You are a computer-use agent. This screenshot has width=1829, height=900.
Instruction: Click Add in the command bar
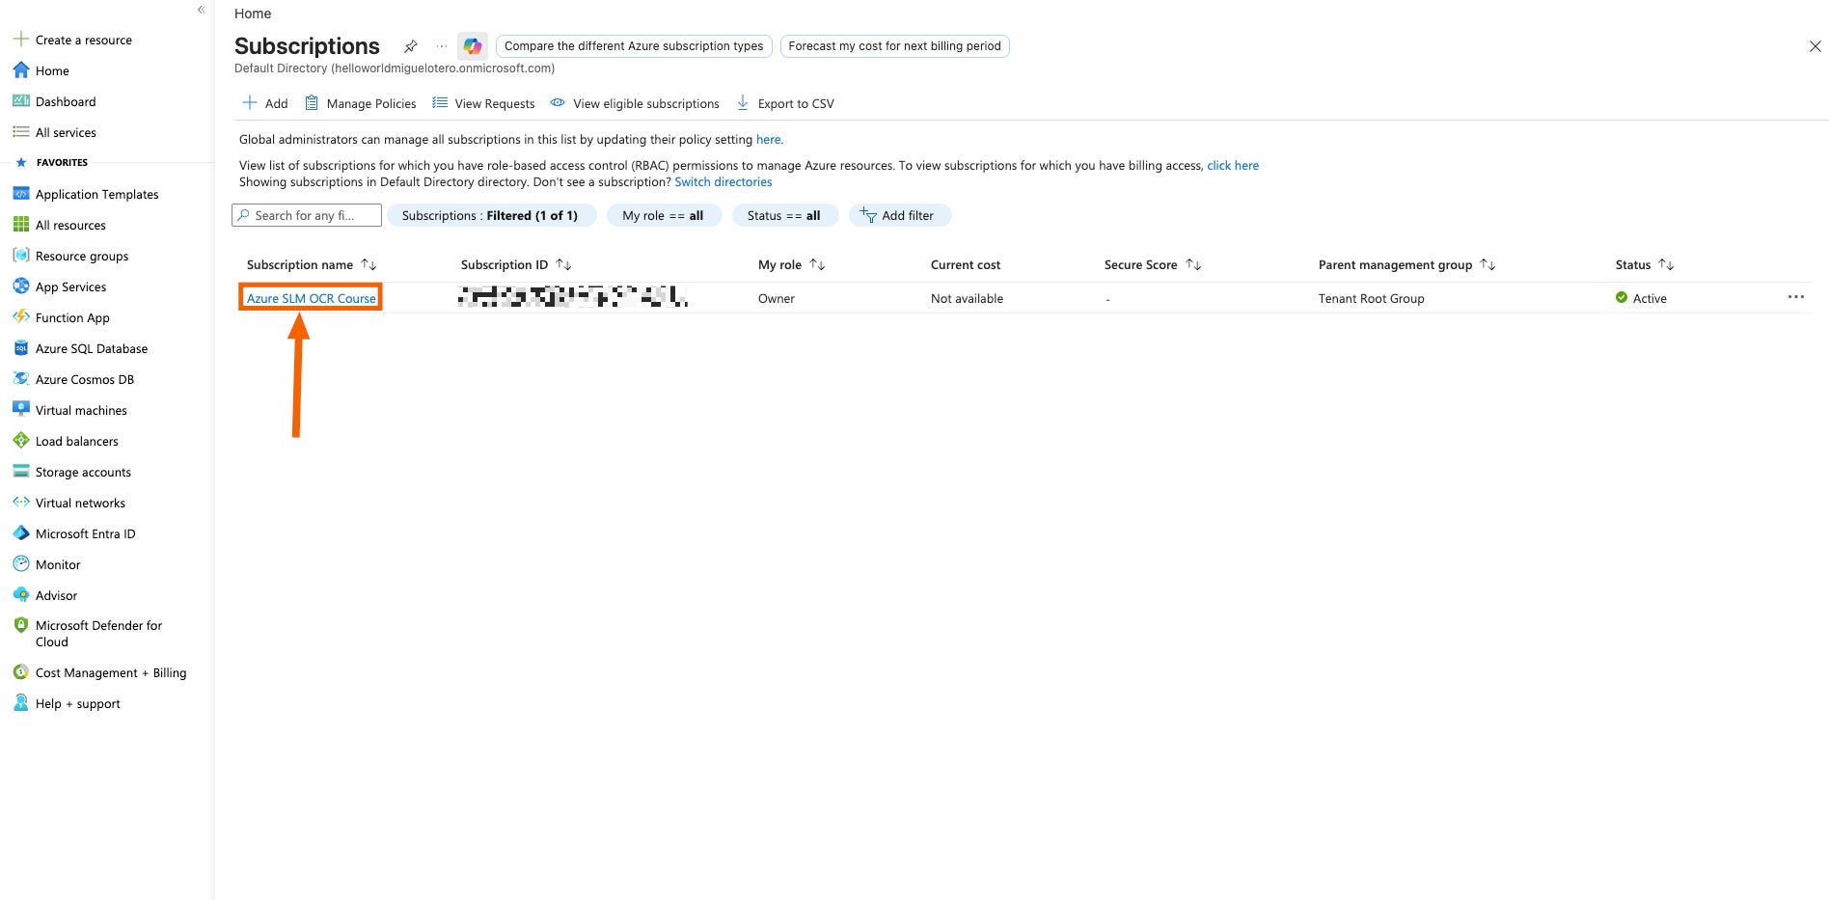click(x=265, y=103)
